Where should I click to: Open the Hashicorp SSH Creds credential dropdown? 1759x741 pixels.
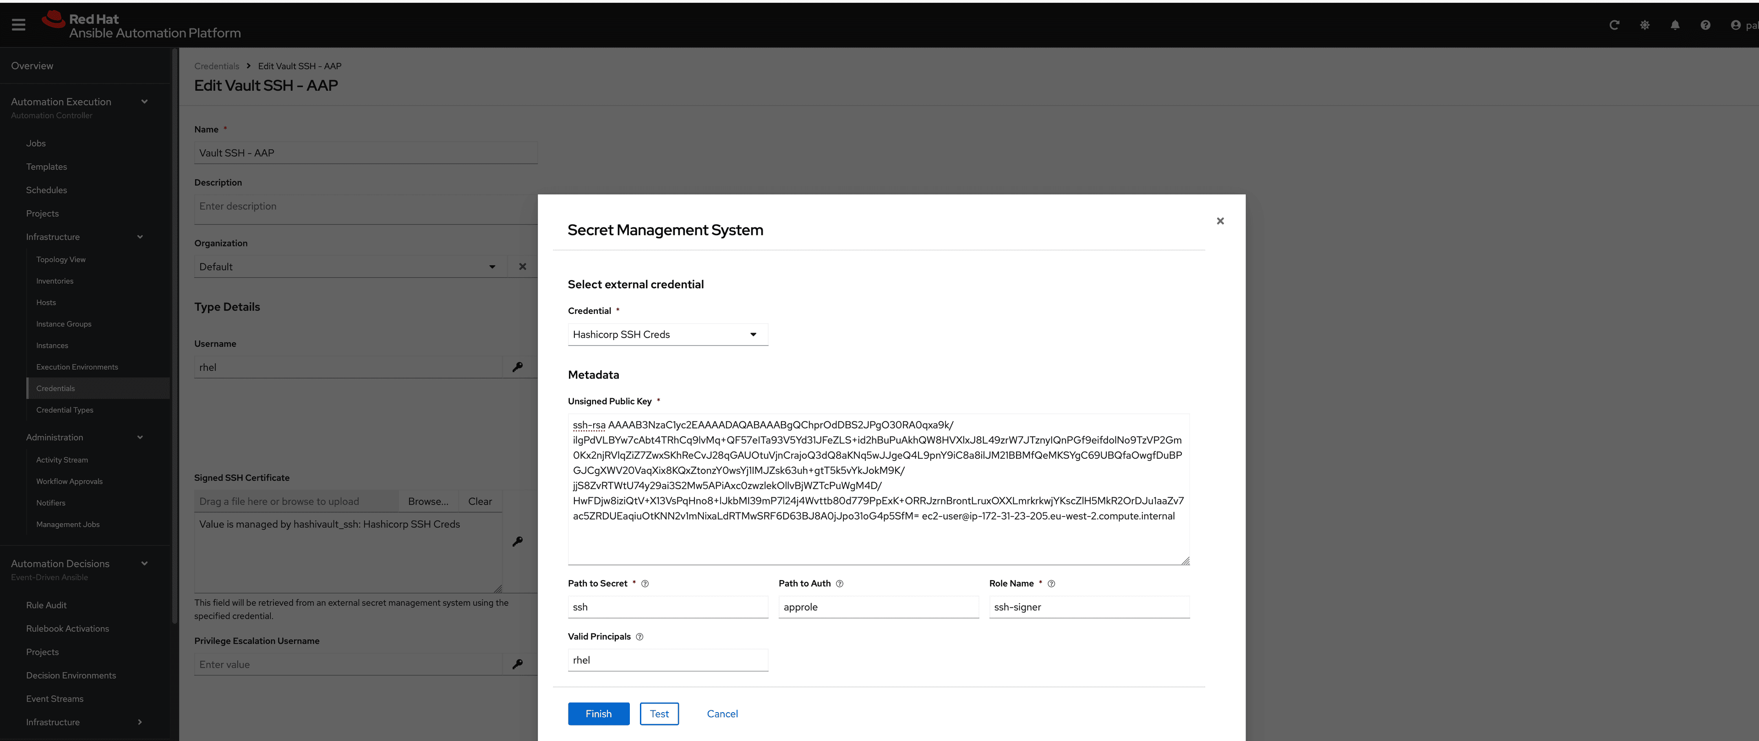[753, 335]
